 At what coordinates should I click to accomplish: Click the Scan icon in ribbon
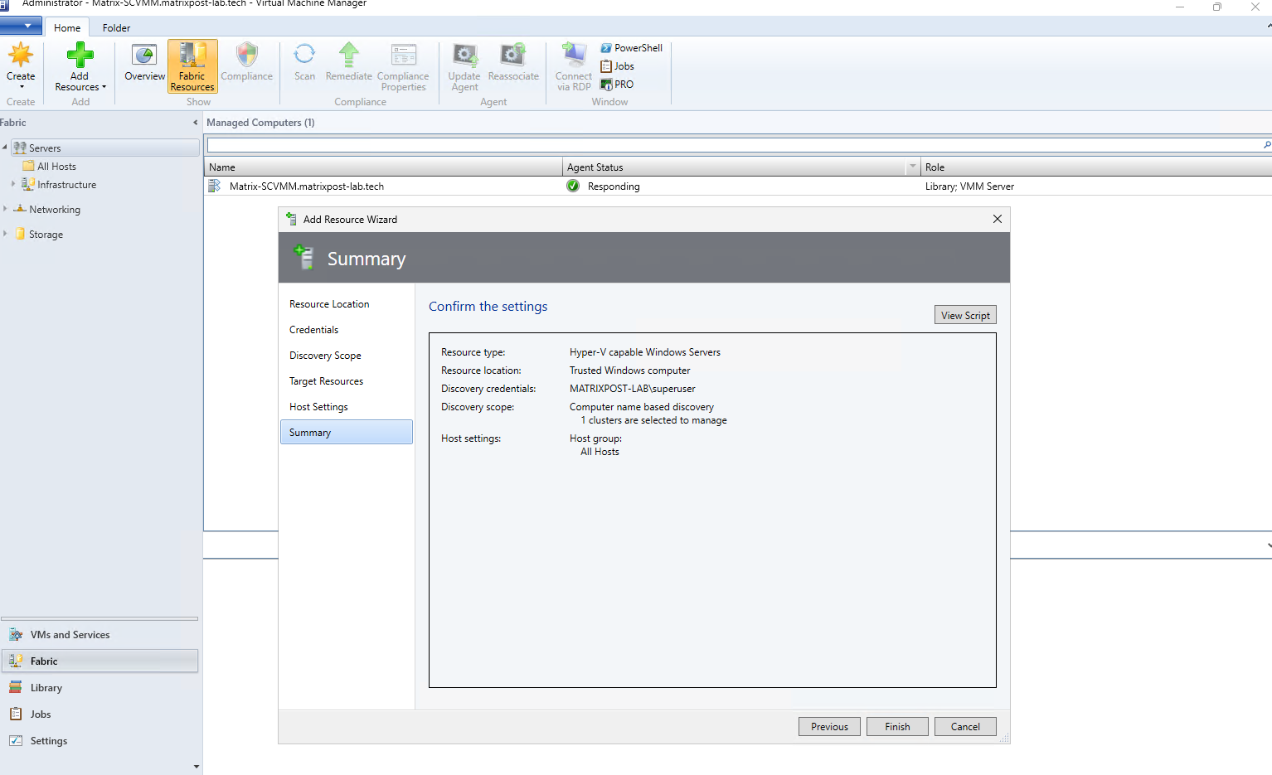click(304, 56)
